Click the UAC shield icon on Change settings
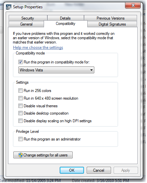Viewport: 147px width, 183px height. (x=20, y=155)
